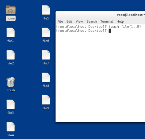The height and width of the screenshot is (139, 145).
Task: Open the Terminal menu in menu bar
Action: pos(107,21)
